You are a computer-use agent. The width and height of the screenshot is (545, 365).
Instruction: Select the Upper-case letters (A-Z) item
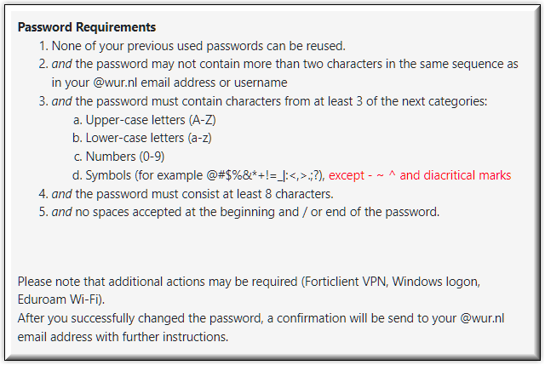pyautogui.click(x=144, y=120)
